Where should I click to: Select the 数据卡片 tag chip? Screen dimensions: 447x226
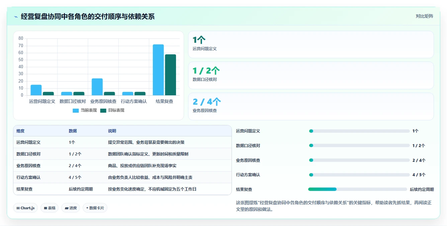point(95,208)
